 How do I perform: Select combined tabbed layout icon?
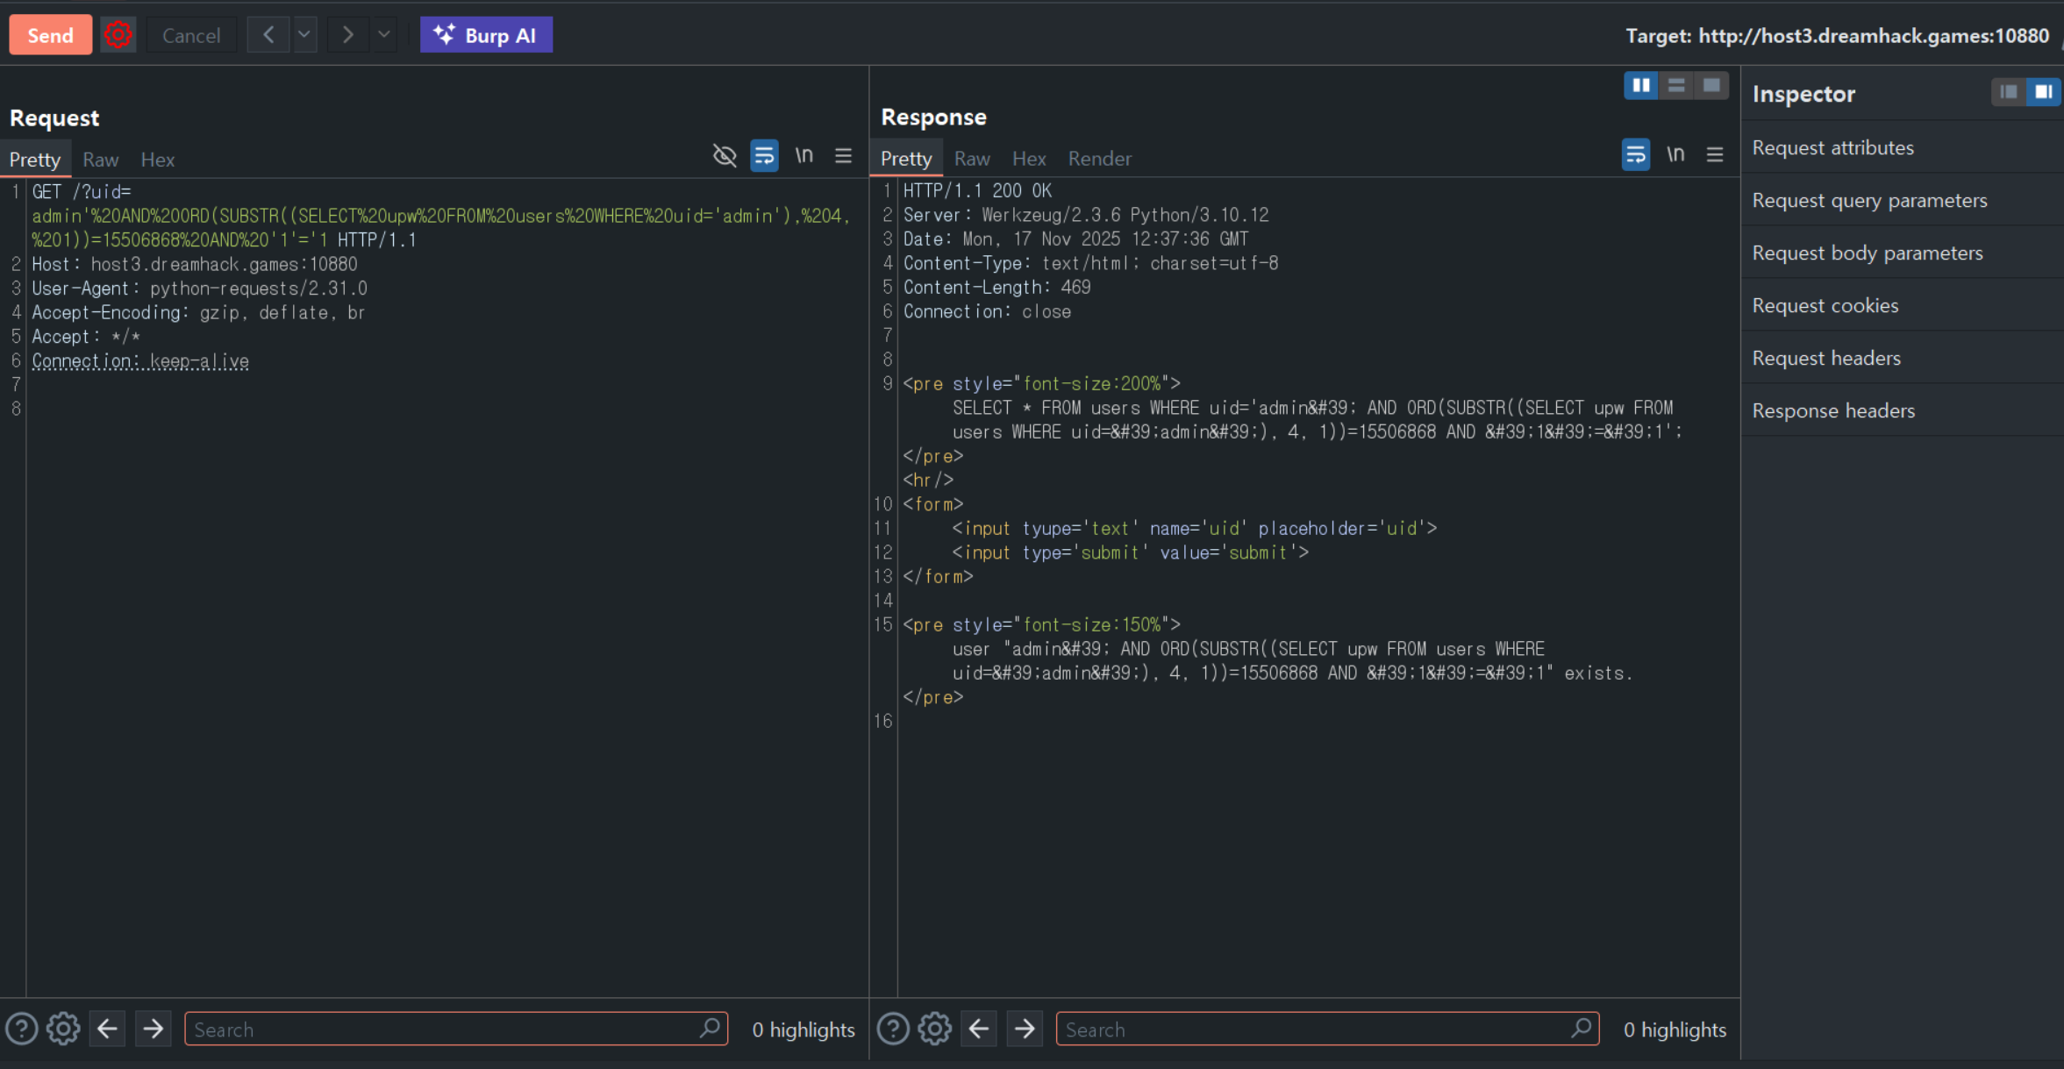(x=1710, y=85)
